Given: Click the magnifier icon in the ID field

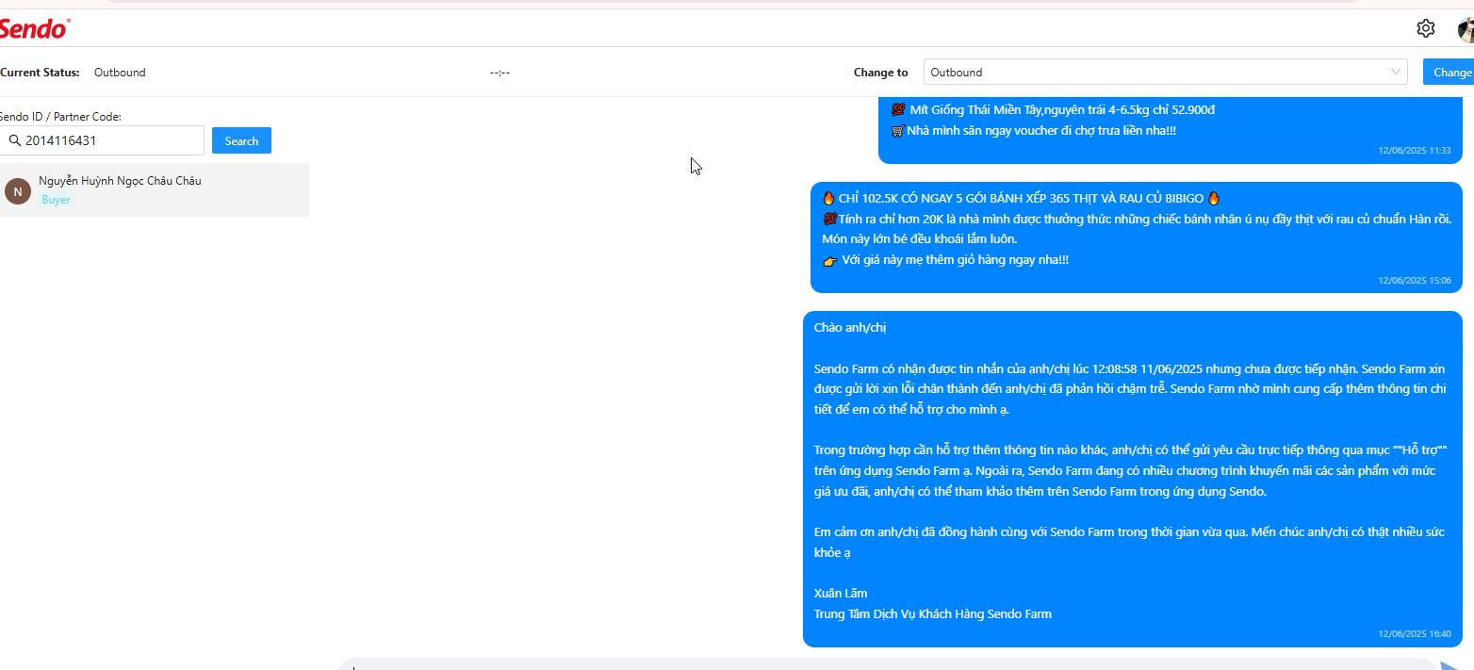Looking at the screenshot, I should pos(15,140).
